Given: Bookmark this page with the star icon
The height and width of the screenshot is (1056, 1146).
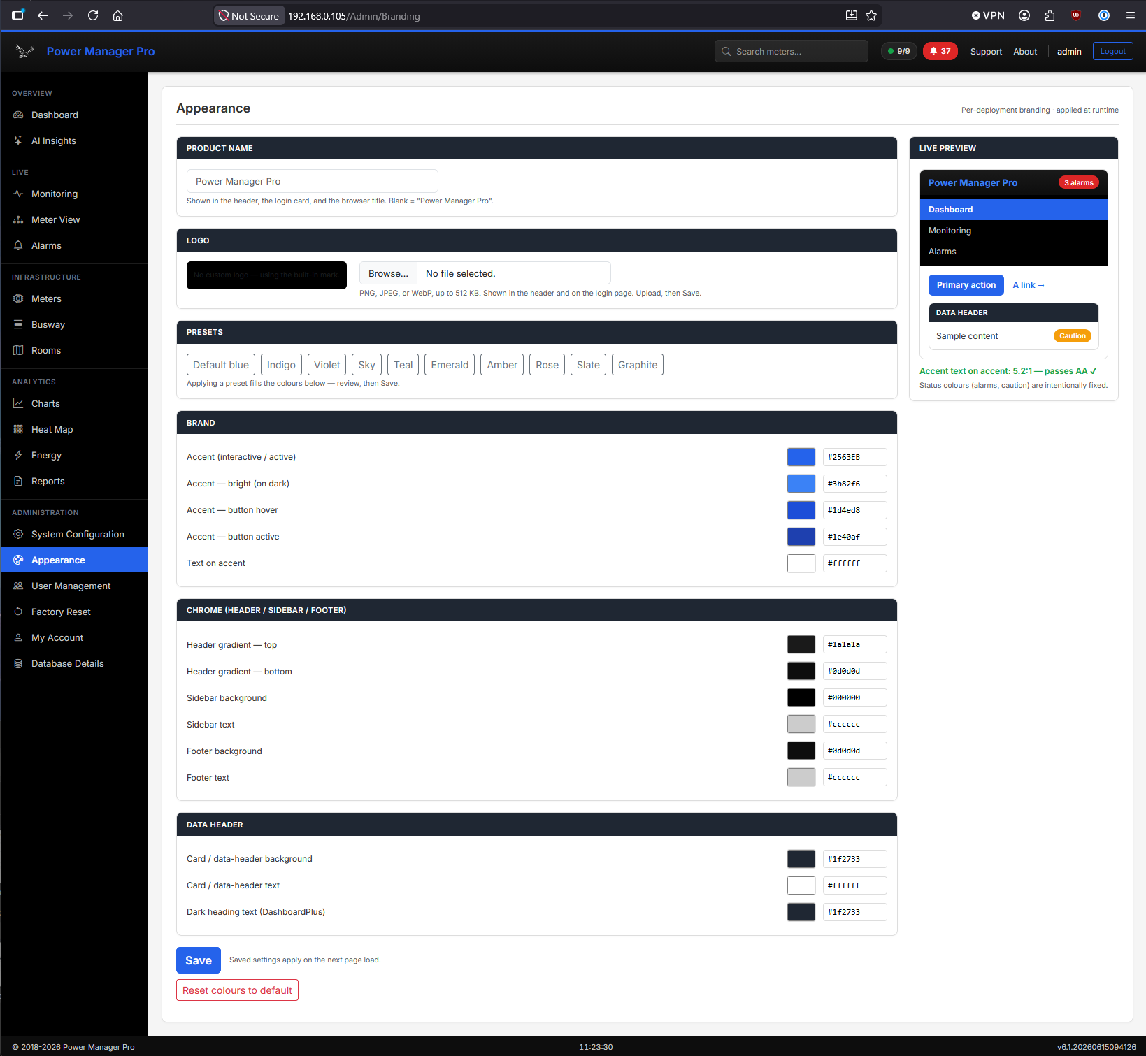Looking at the screenshot, I should click(871, 15).
